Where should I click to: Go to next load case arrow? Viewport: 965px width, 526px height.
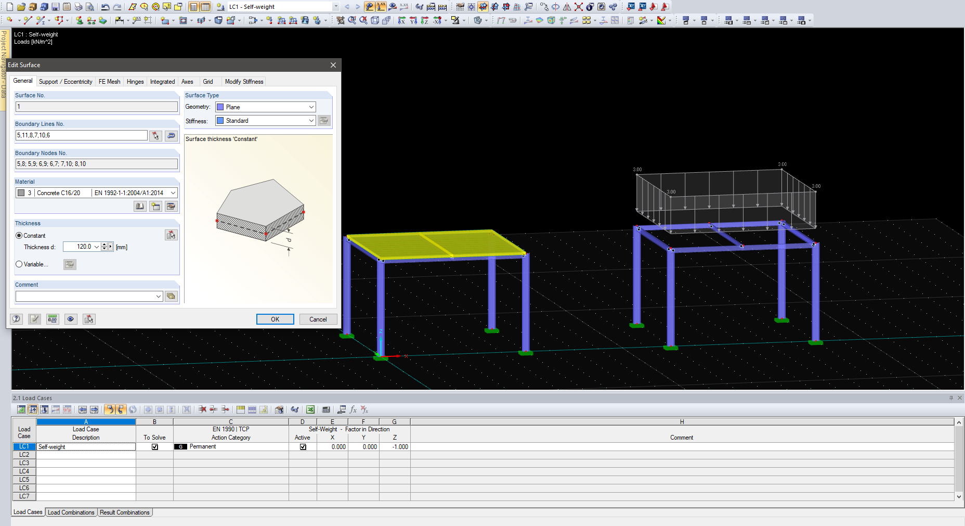pos(357,7)
